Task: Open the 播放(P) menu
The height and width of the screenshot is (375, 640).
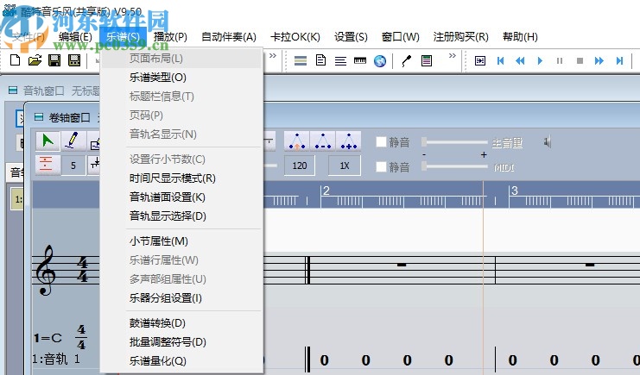Action: (170, 37)
